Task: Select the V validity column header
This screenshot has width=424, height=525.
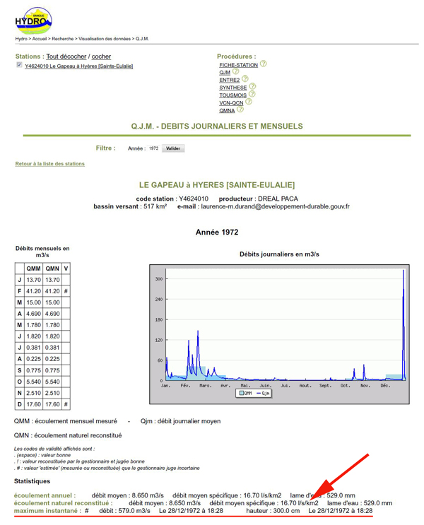Action: click(66, 269)
